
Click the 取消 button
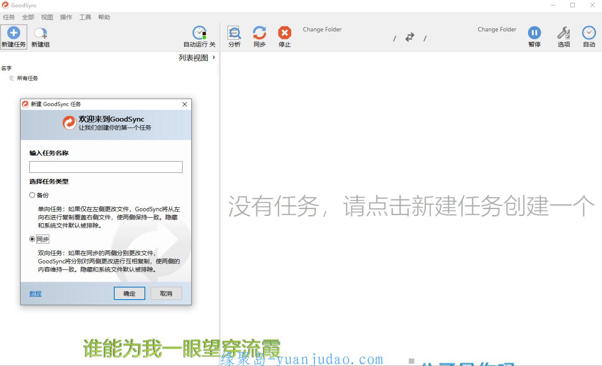coord(166,294)
